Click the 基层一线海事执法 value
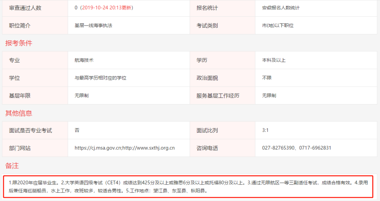Viewport: 380px width, 201px height. pos(93,25)
